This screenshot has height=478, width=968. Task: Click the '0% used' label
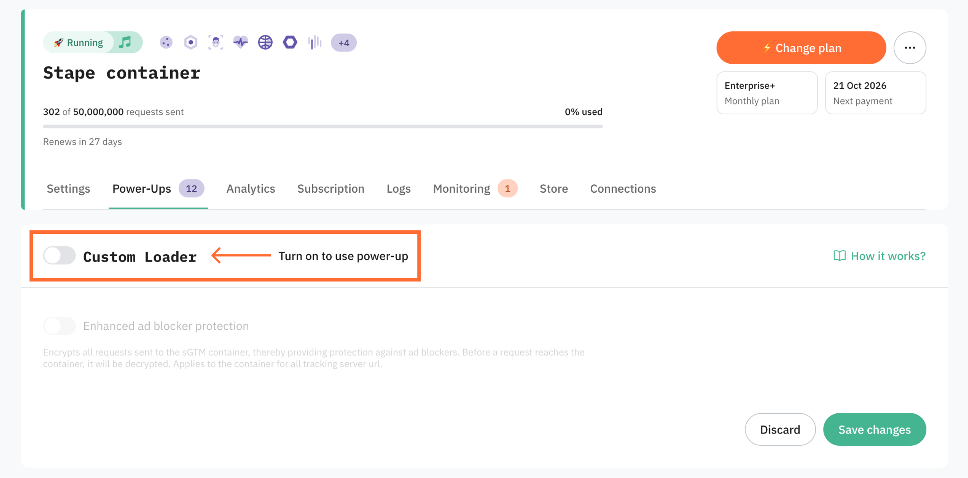tap(584, 112)
